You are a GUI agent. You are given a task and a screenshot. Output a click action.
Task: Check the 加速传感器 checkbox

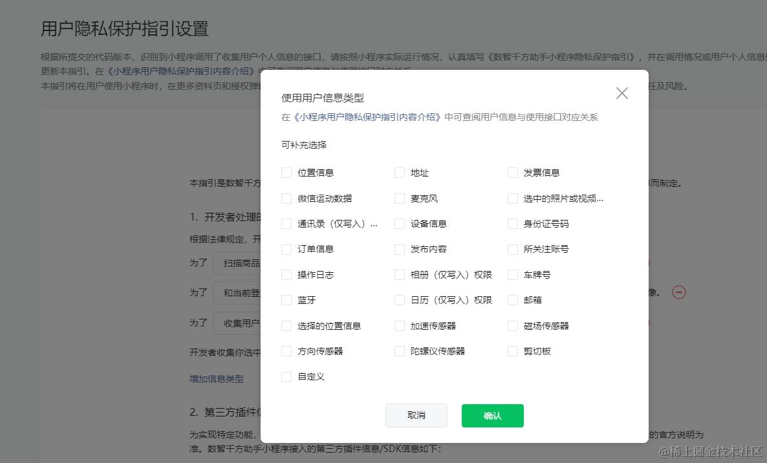pos(400,326)
